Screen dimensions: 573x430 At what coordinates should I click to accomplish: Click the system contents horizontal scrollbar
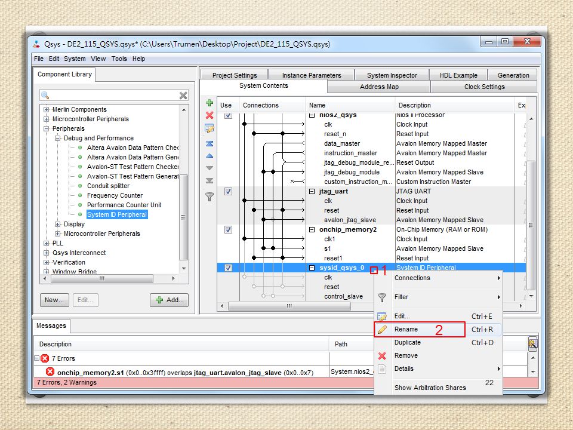[289, 306]
